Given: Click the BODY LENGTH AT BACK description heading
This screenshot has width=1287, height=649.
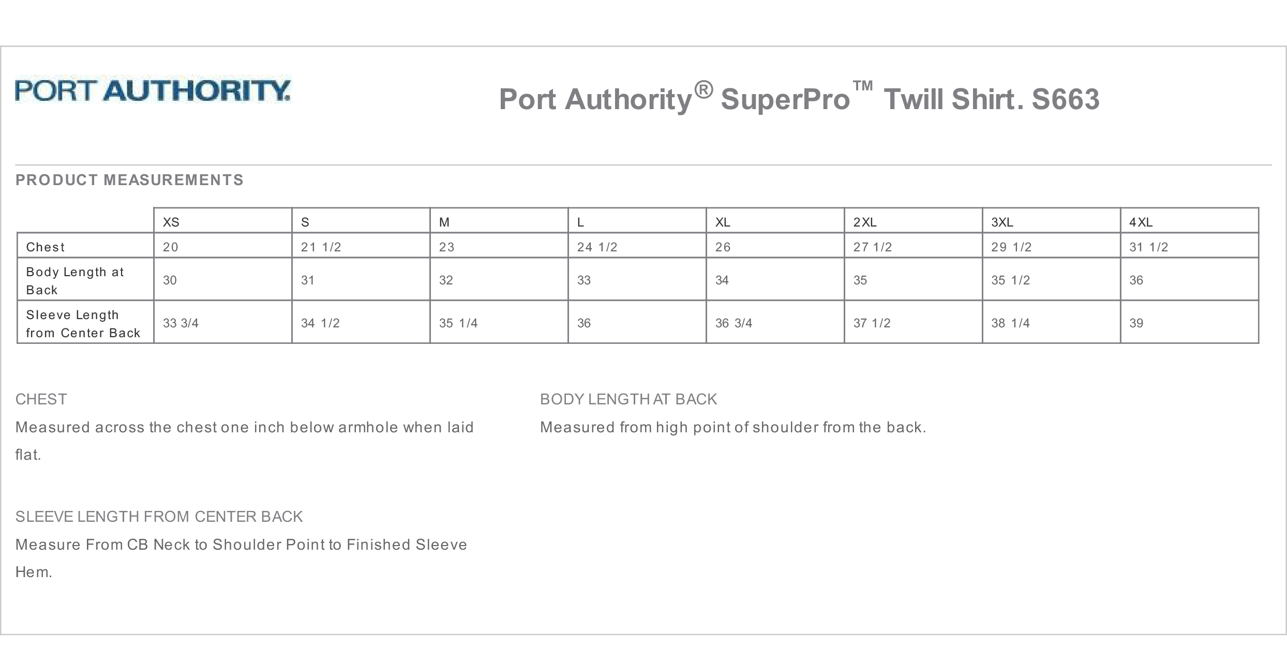Looking at the screenshot, I should (628, 399).
